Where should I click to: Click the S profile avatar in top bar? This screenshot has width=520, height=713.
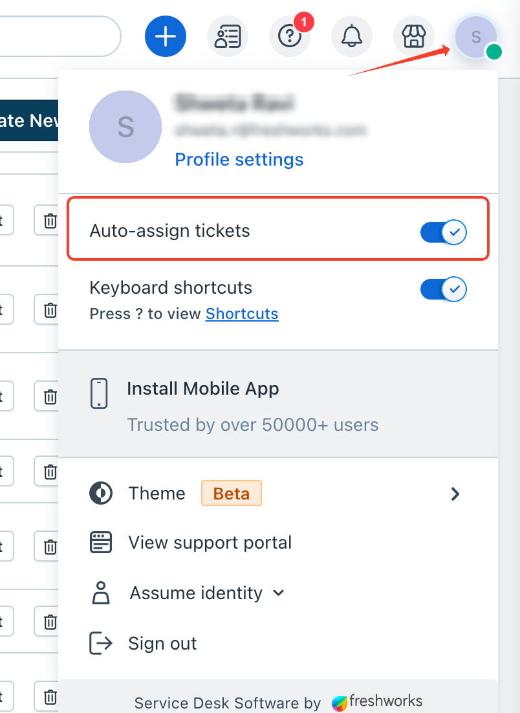point(476,36)
